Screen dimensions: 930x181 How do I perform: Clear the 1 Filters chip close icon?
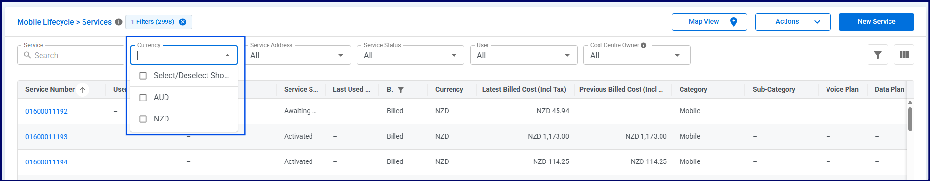(183, 22)
